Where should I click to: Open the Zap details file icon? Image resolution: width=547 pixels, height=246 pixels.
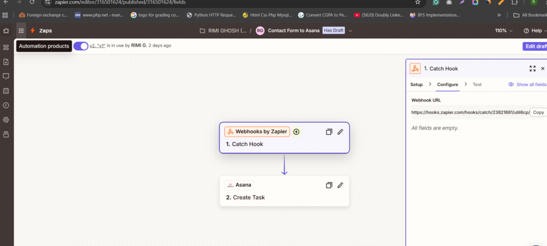tap(5, 62)
